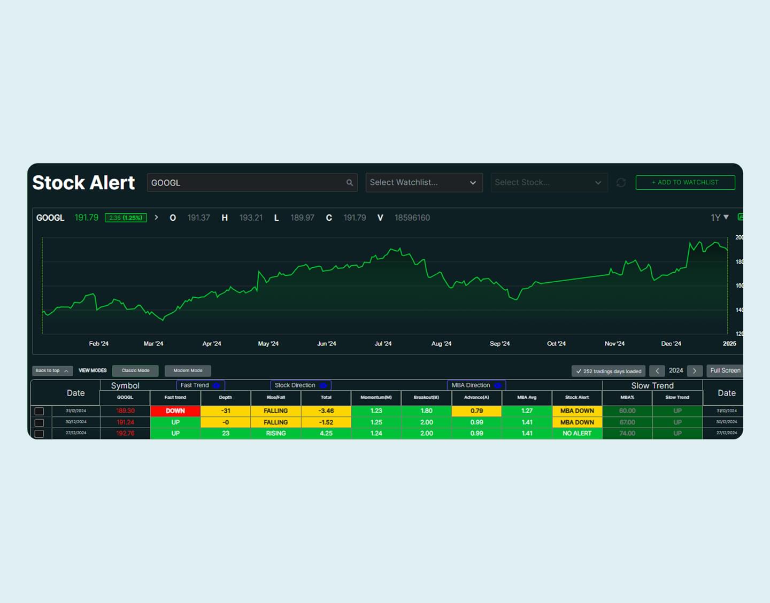Open the Select Stock dropdown
Screen dimensions: 770x603
(x=549, y=183)
